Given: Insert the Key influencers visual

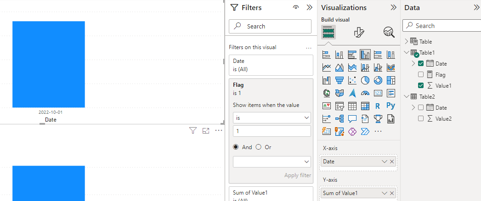Looking at the screenshot, I should 326,118.
